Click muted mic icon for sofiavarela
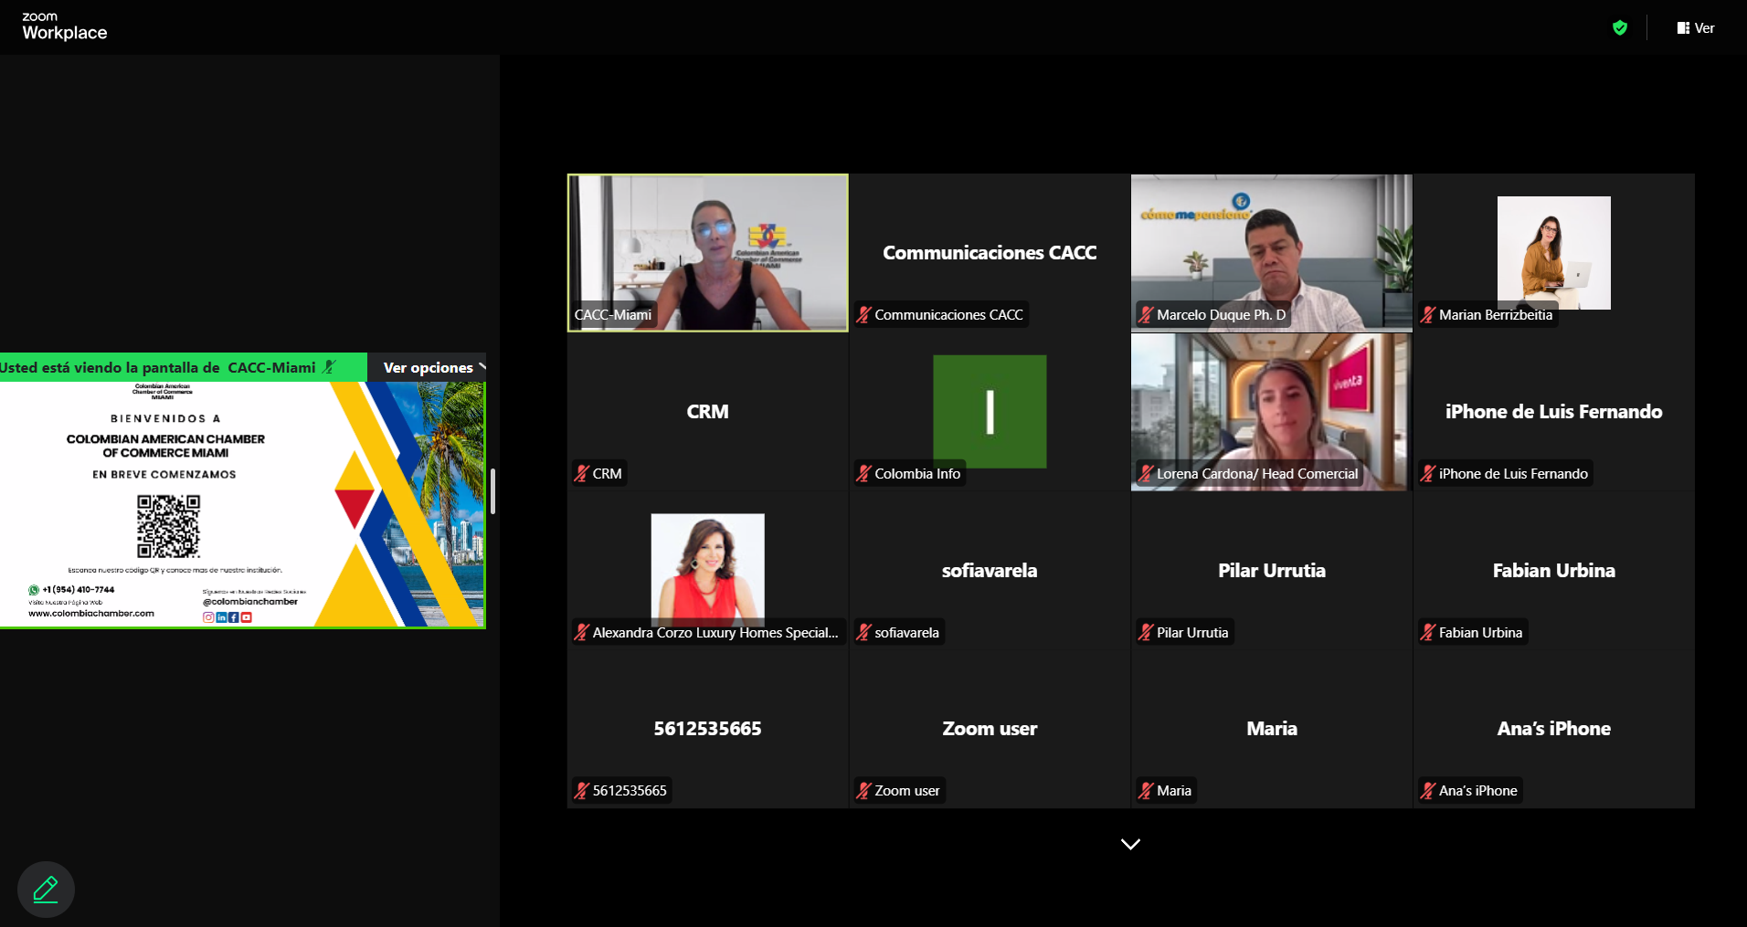Viewport: 1747px width, 927px height. click(x=863, y=632)
